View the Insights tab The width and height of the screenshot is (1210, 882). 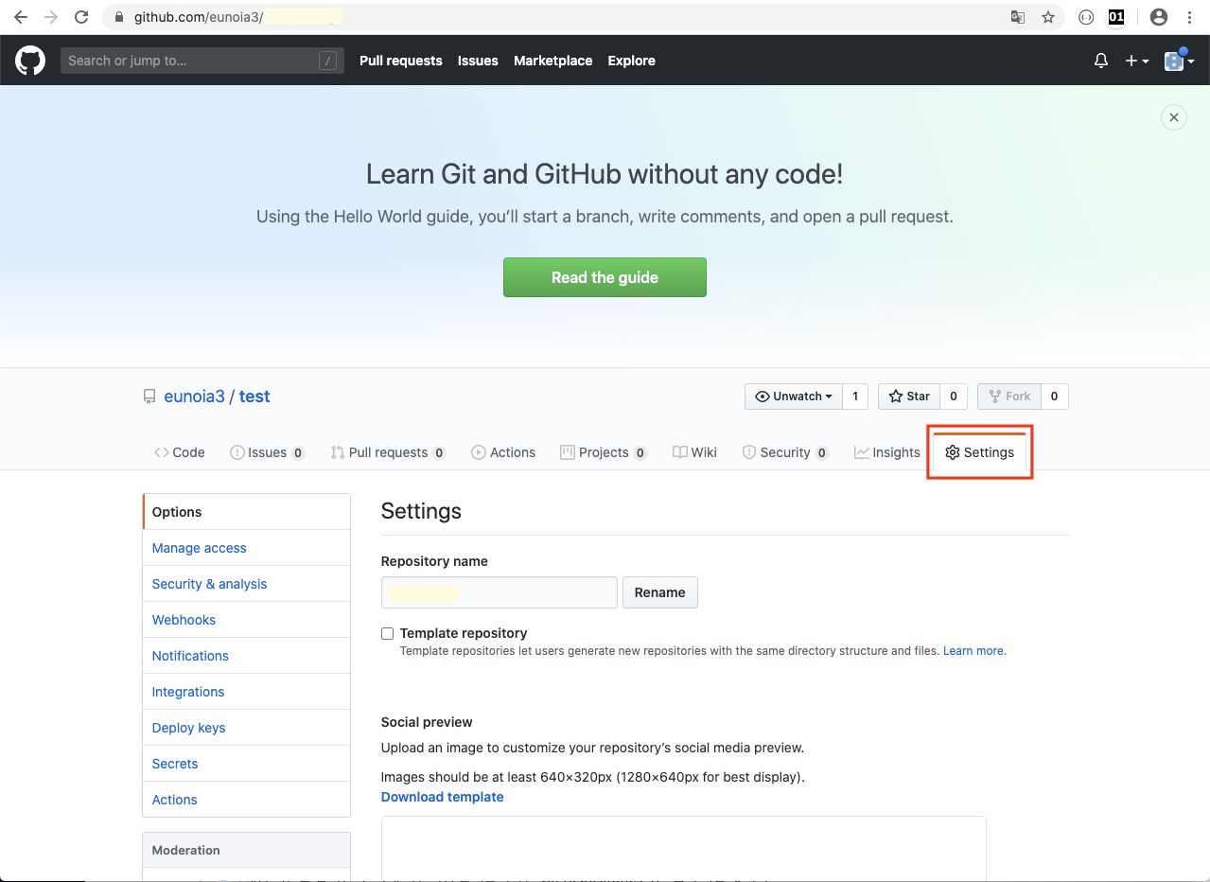point(887,452)
